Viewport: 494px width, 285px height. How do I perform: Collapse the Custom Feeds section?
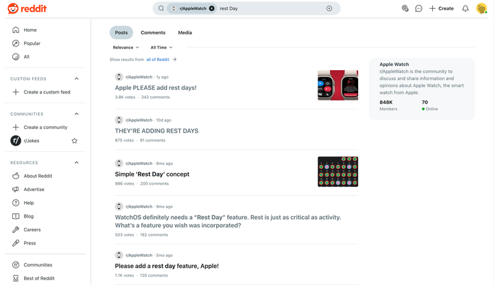click(76, 79)
